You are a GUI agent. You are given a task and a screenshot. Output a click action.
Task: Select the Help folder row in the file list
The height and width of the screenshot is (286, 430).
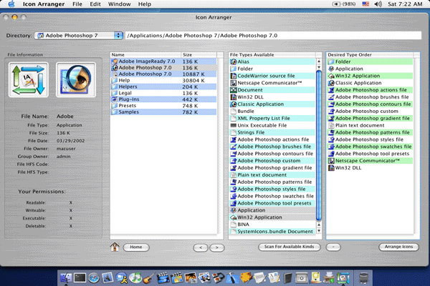(x=163, y=81)
